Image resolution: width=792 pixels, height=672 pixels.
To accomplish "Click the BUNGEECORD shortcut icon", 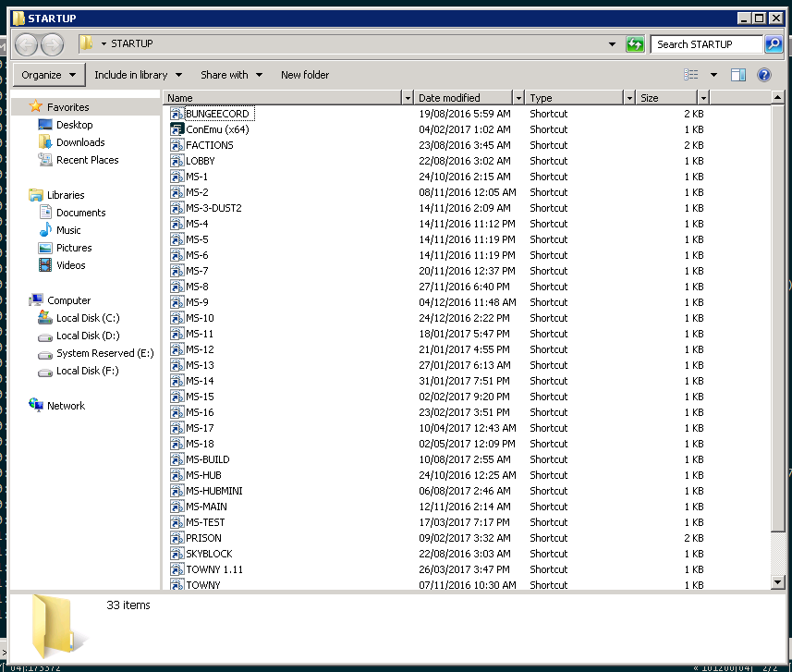I will [x=177, y=114].
